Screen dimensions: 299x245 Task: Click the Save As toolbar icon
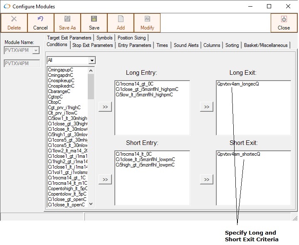[67, 20]
